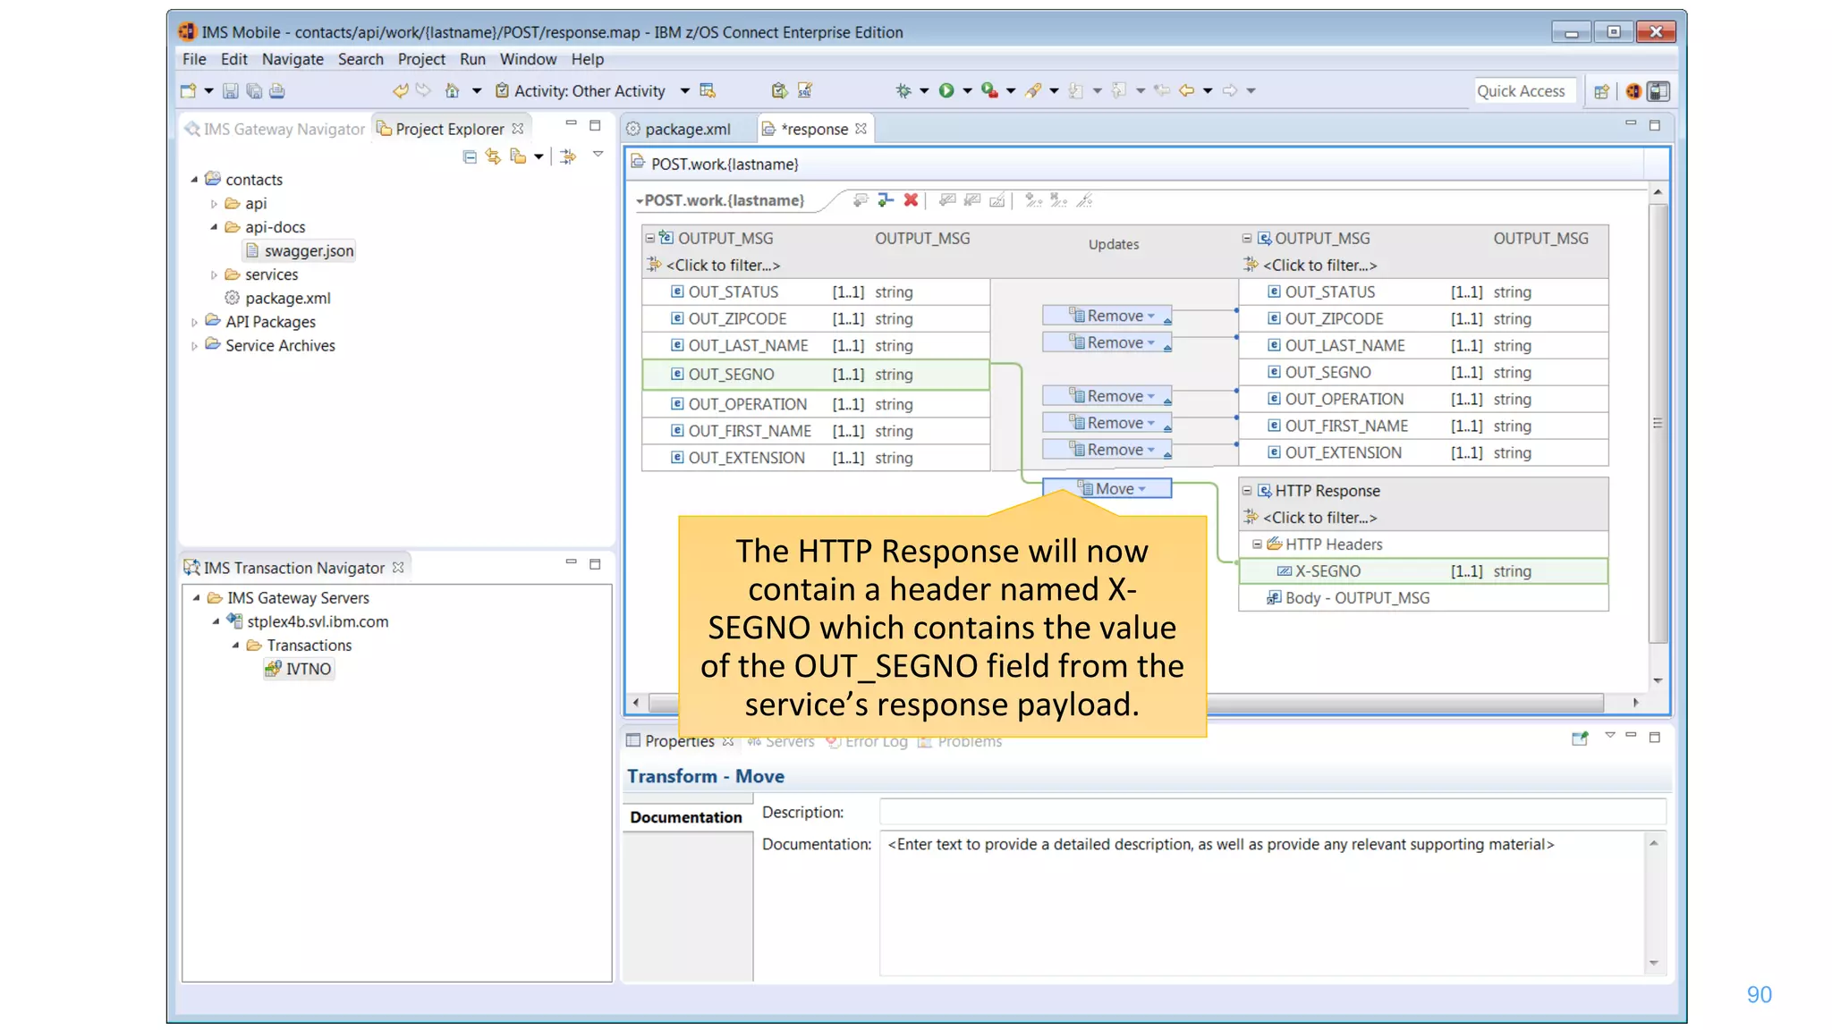The height and width of the screenshot is (1030, 1832).
Task: Open the Run configurations dropdown arrow
Action: [967, 90]
